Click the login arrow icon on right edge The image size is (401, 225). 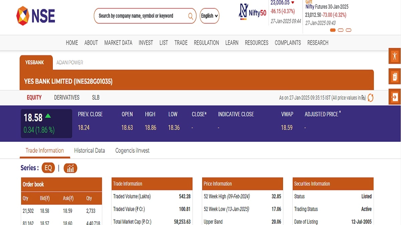(x=395, y=97)
